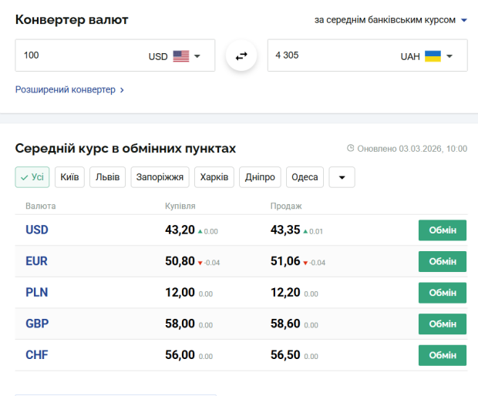This screenshot has height=396, width=478.
Task: Filter exchange rates by Київ
Action: [x=69, y=177]
